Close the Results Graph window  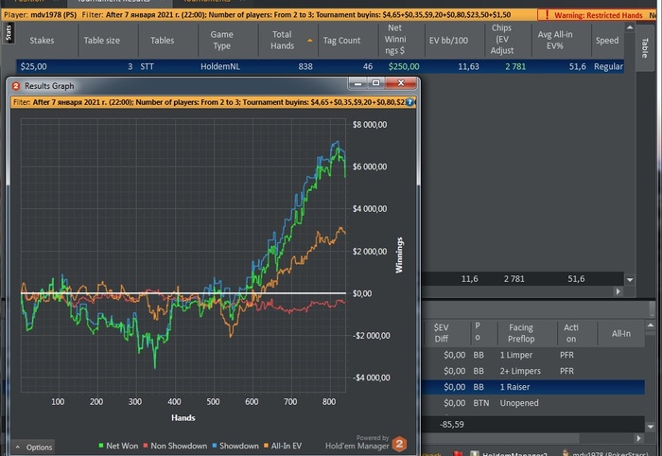click(401, 83)
